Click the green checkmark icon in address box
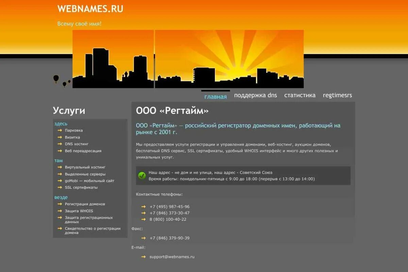The image size is (408, 272). [x=142, y=175]
